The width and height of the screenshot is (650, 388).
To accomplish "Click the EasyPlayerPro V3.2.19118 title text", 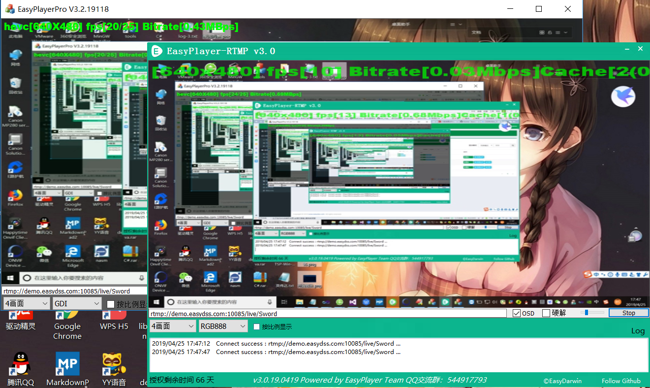I will 63,9.
